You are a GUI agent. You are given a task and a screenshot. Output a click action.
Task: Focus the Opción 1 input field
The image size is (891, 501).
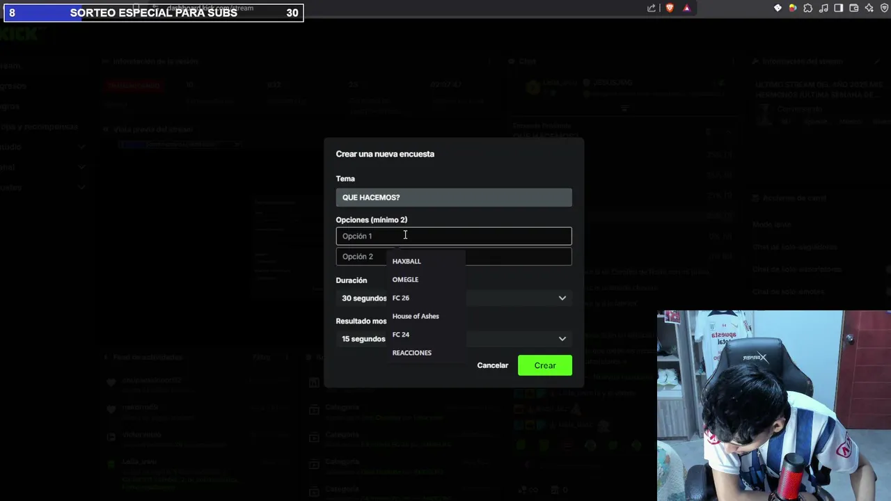pyautogui.click(x=454, y=236)
